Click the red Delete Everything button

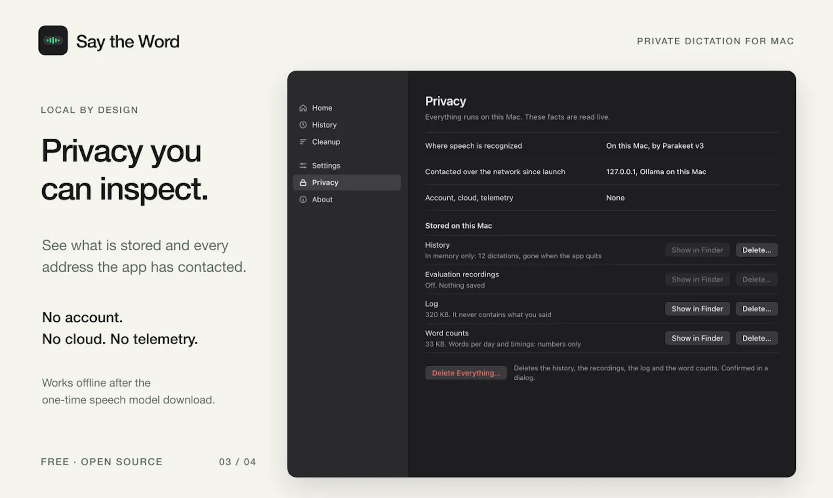(466, 373)
